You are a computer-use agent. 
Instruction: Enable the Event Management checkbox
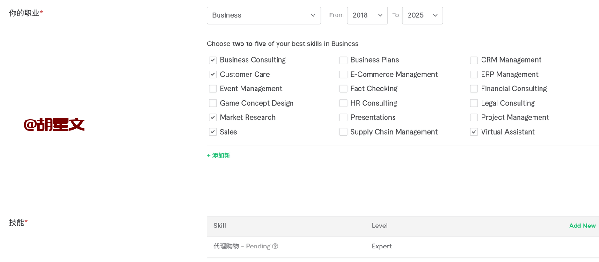(x=213, y=89)
